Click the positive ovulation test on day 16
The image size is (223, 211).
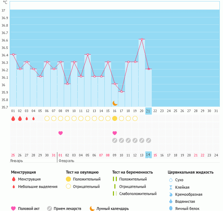tap(115, 118)
